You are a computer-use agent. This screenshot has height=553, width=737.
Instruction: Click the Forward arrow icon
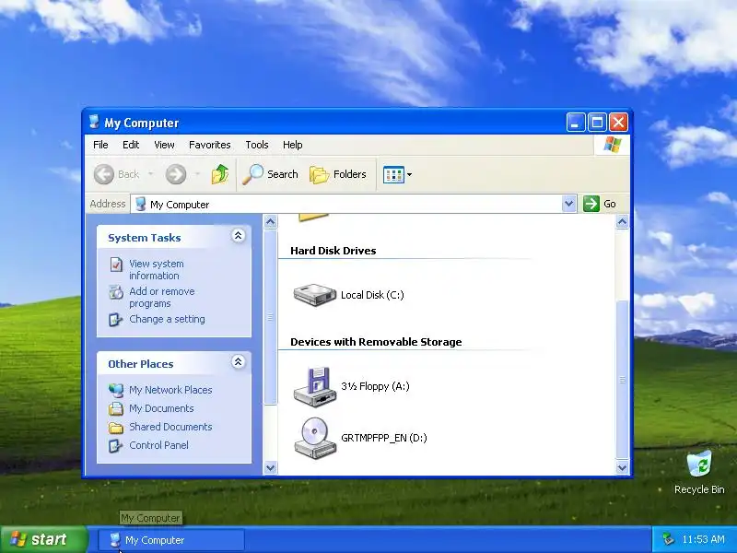point(176,174)
